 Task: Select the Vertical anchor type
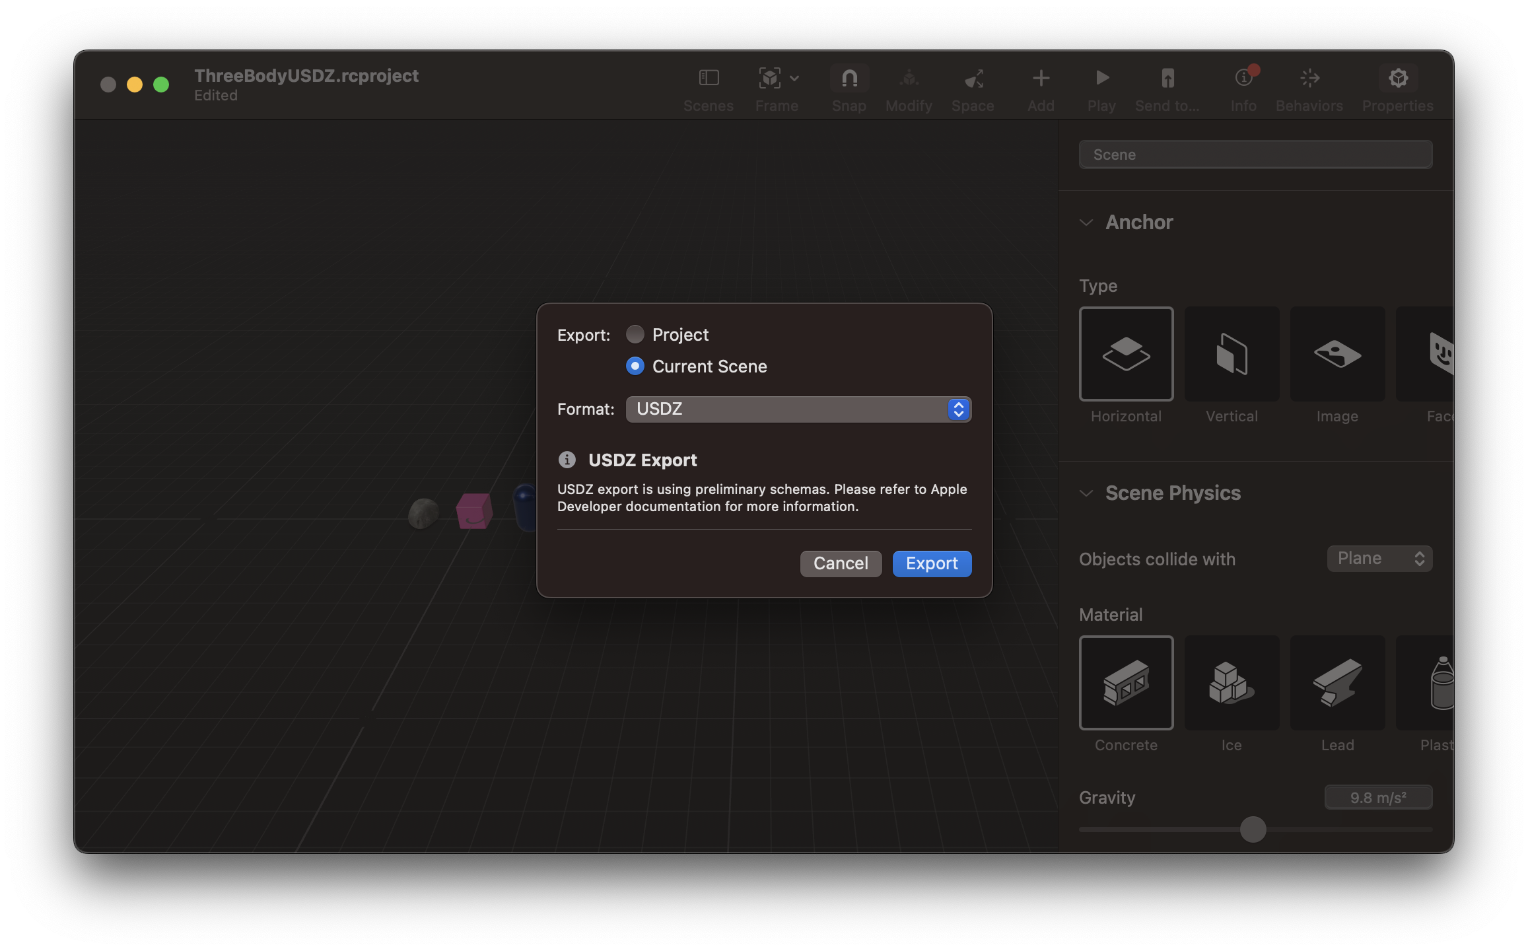1232,354
